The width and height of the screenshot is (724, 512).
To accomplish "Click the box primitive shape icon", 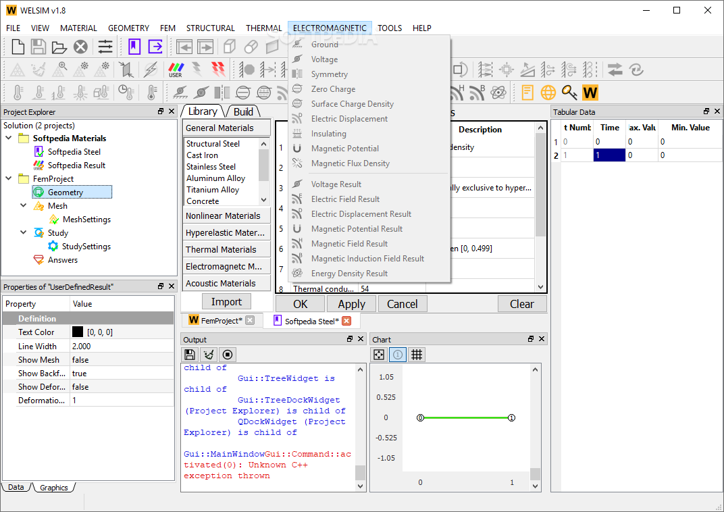I will coord(230,47).
